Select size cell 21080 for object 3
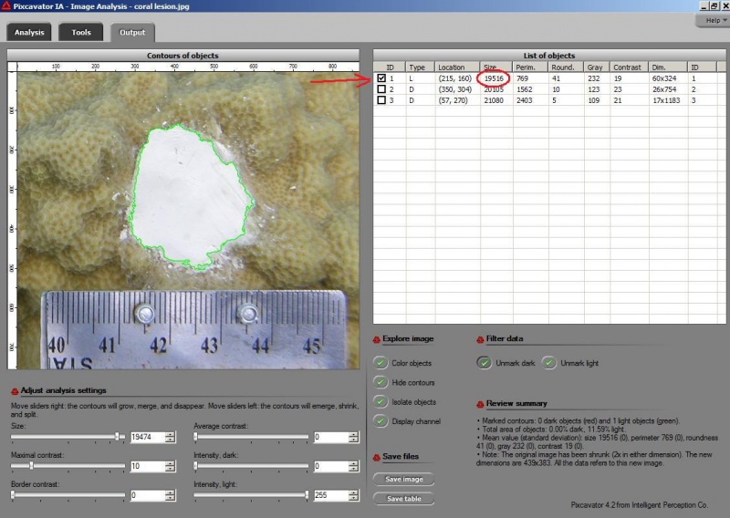 coord(494,100)
